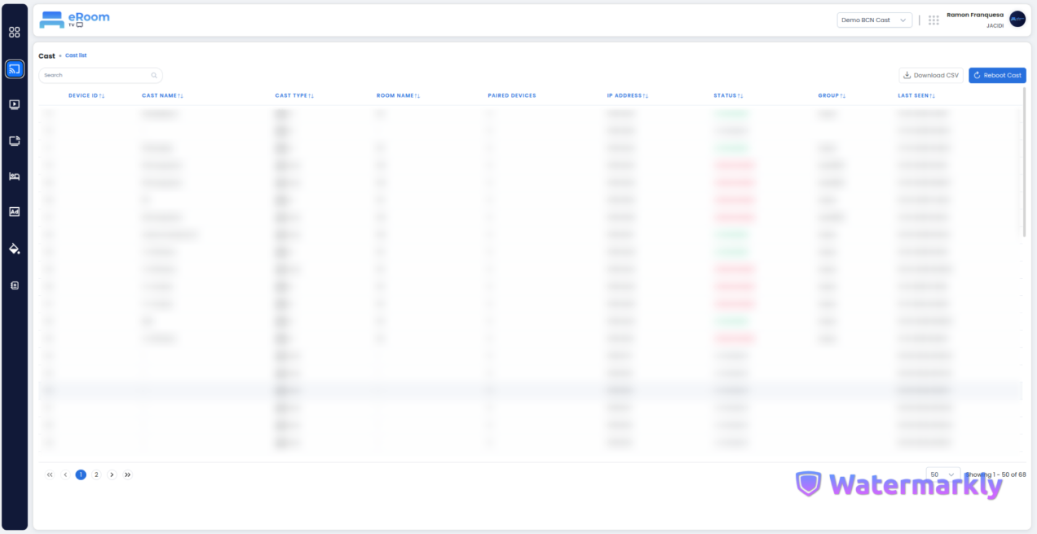Open the Ads icon in sidebar
This screenshot has width=1037, height=534.
tap(14, 212)
